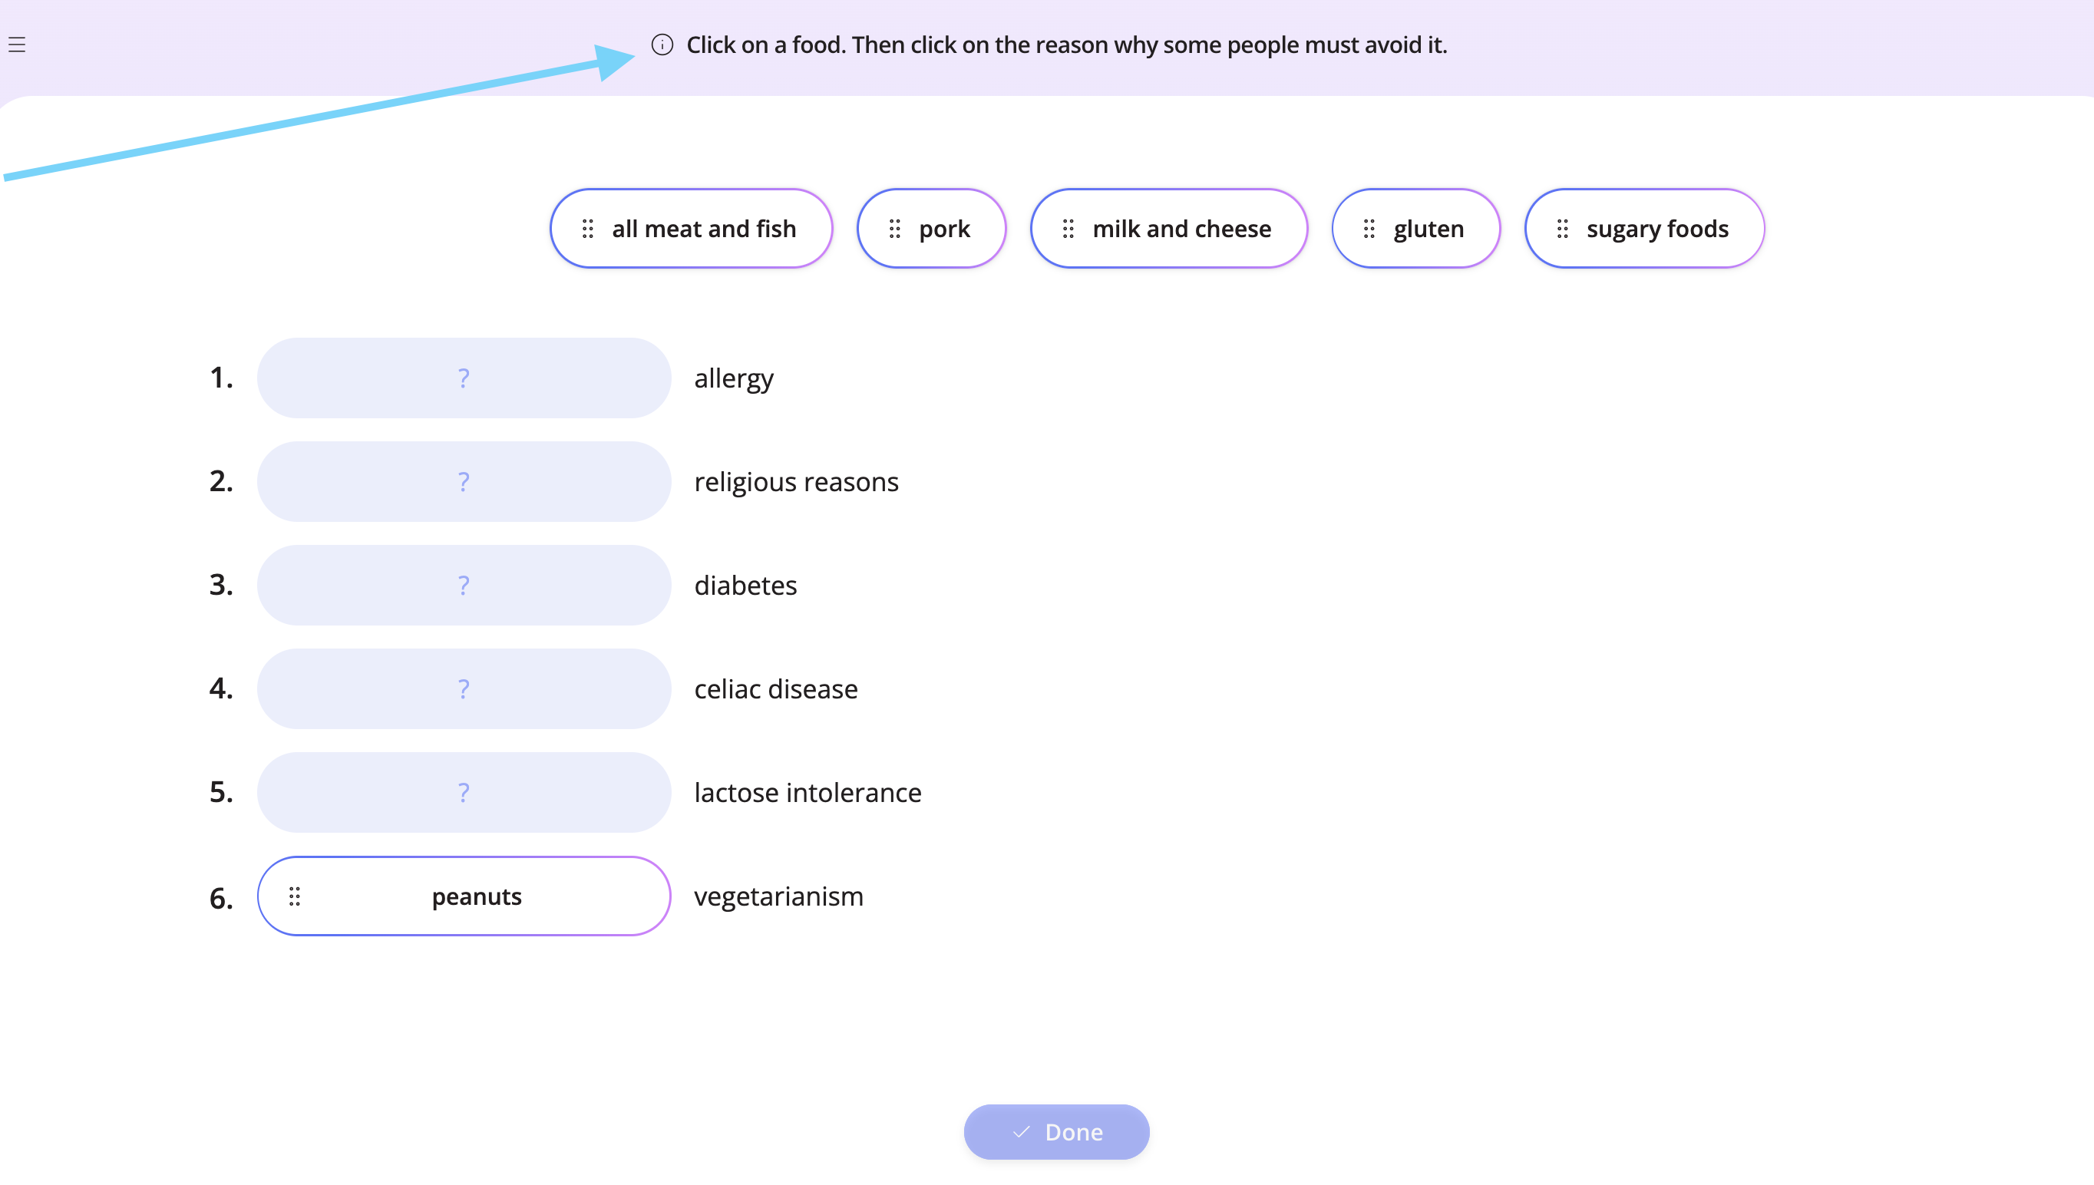Click drag handle on the peanuts chip

pyautogui.click(x=295, y=897)
